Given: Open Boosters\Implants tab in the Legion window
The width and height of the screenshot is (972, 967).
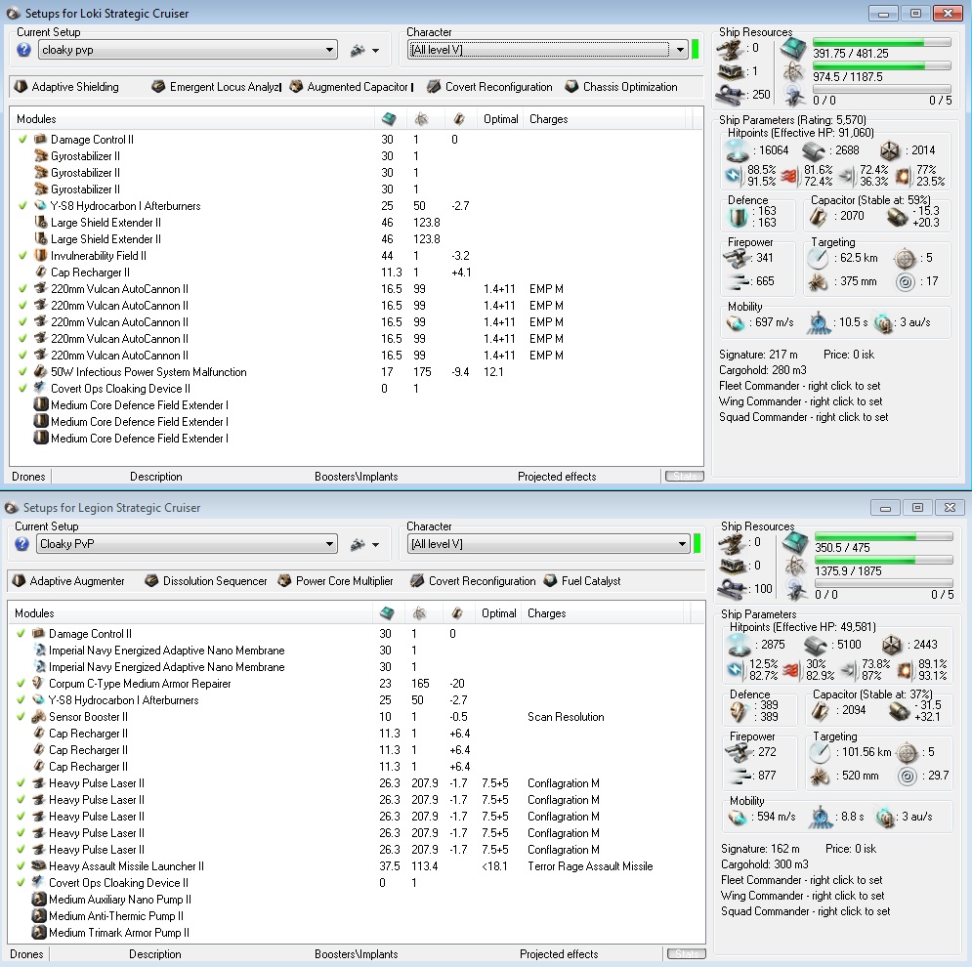Looking at the screenshot, I should click(x=356, y=954).
